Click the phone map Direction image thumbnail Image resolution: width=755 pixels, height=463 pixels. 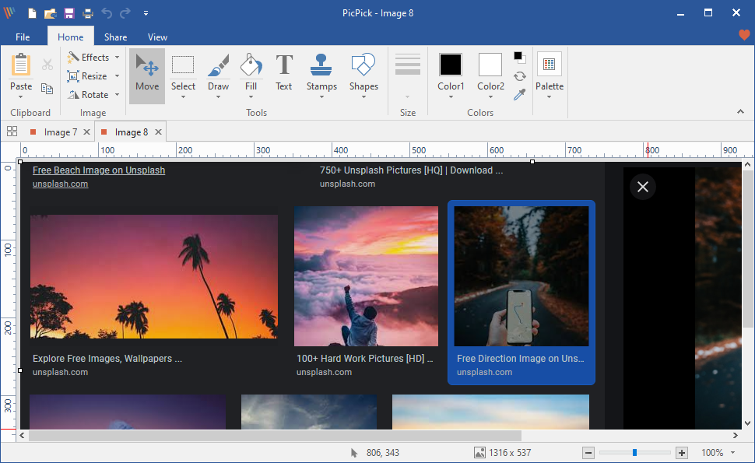[521, 276]
